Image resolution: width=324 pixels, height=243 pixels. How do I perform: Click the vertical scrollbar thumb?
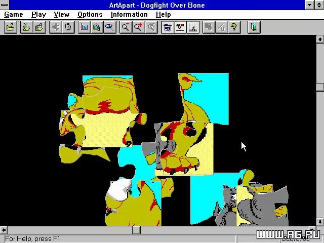click(x=320, y=87)
